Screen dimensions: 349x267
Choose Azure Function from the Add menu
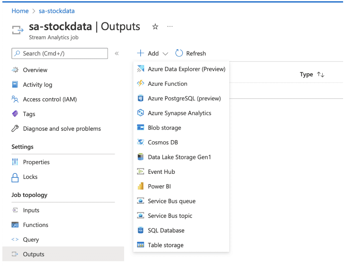tap(181, 83)
